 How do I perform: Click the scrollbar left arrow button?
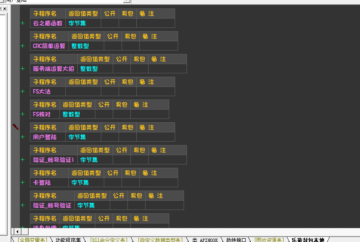(x=17, y=231)
